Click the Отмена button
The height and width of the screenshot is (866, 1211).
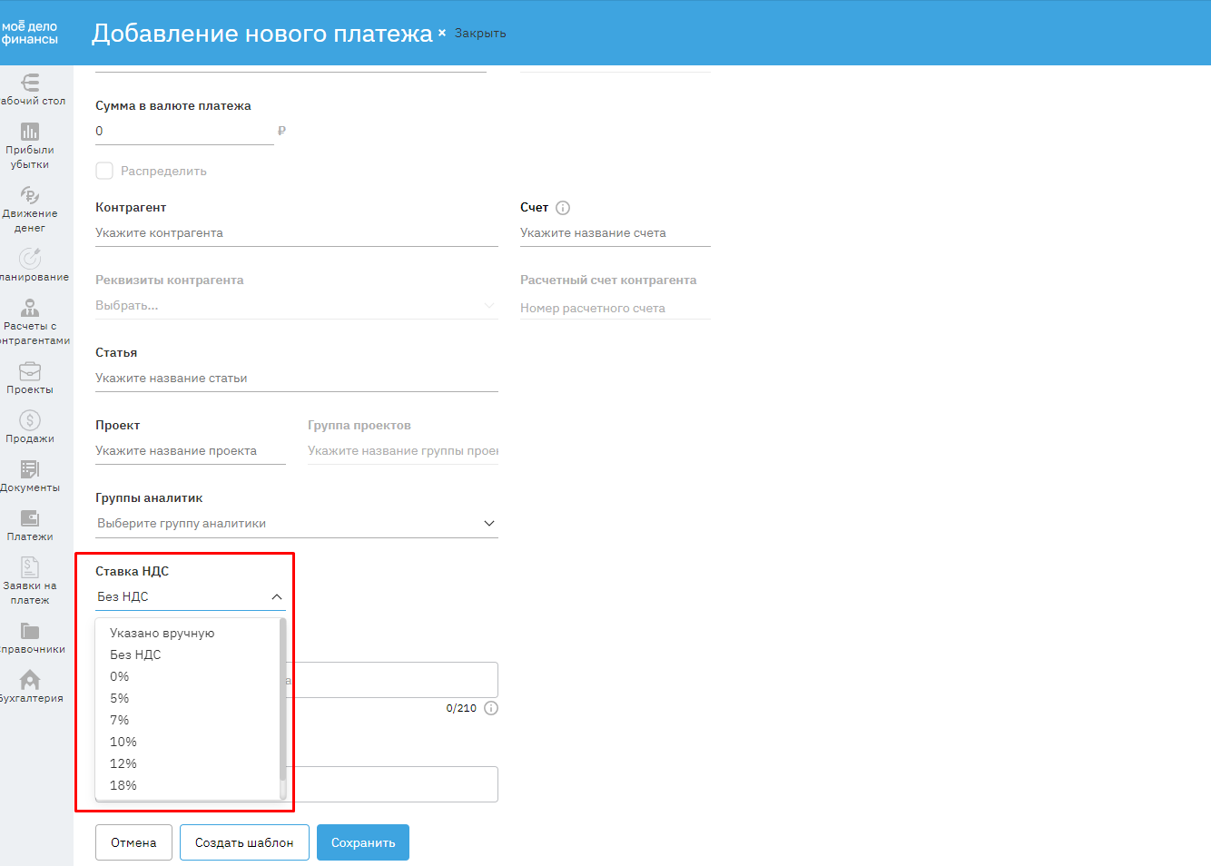pyautogui.click(x=133, y=842)
